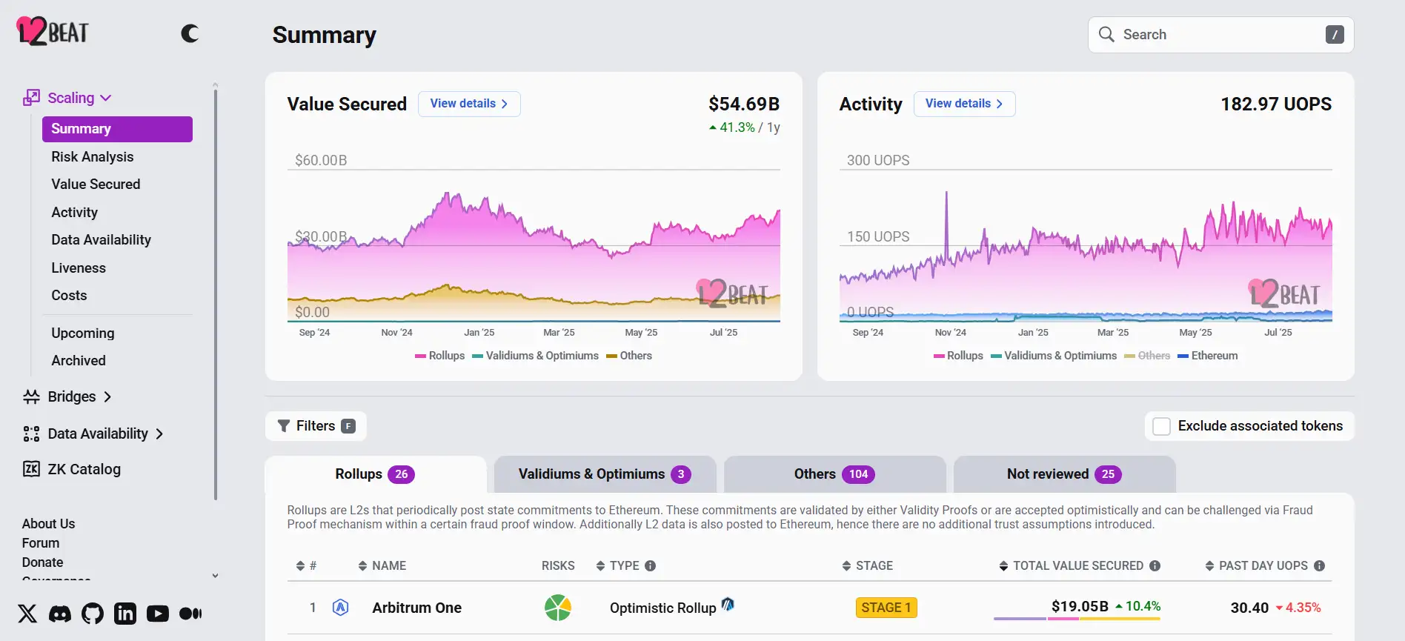Open the Discord social link
1405x641 pixels.
[x=60, y=614]
